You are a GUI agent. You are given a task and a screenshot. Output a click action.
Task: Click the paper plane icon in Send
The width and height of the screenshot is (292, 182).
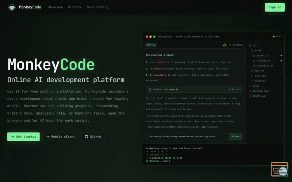[233, 136]
